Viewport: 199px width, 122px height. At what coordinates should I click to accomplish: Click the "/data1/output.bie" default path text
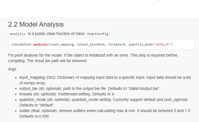pyautogui.click(x=143, y=88)
